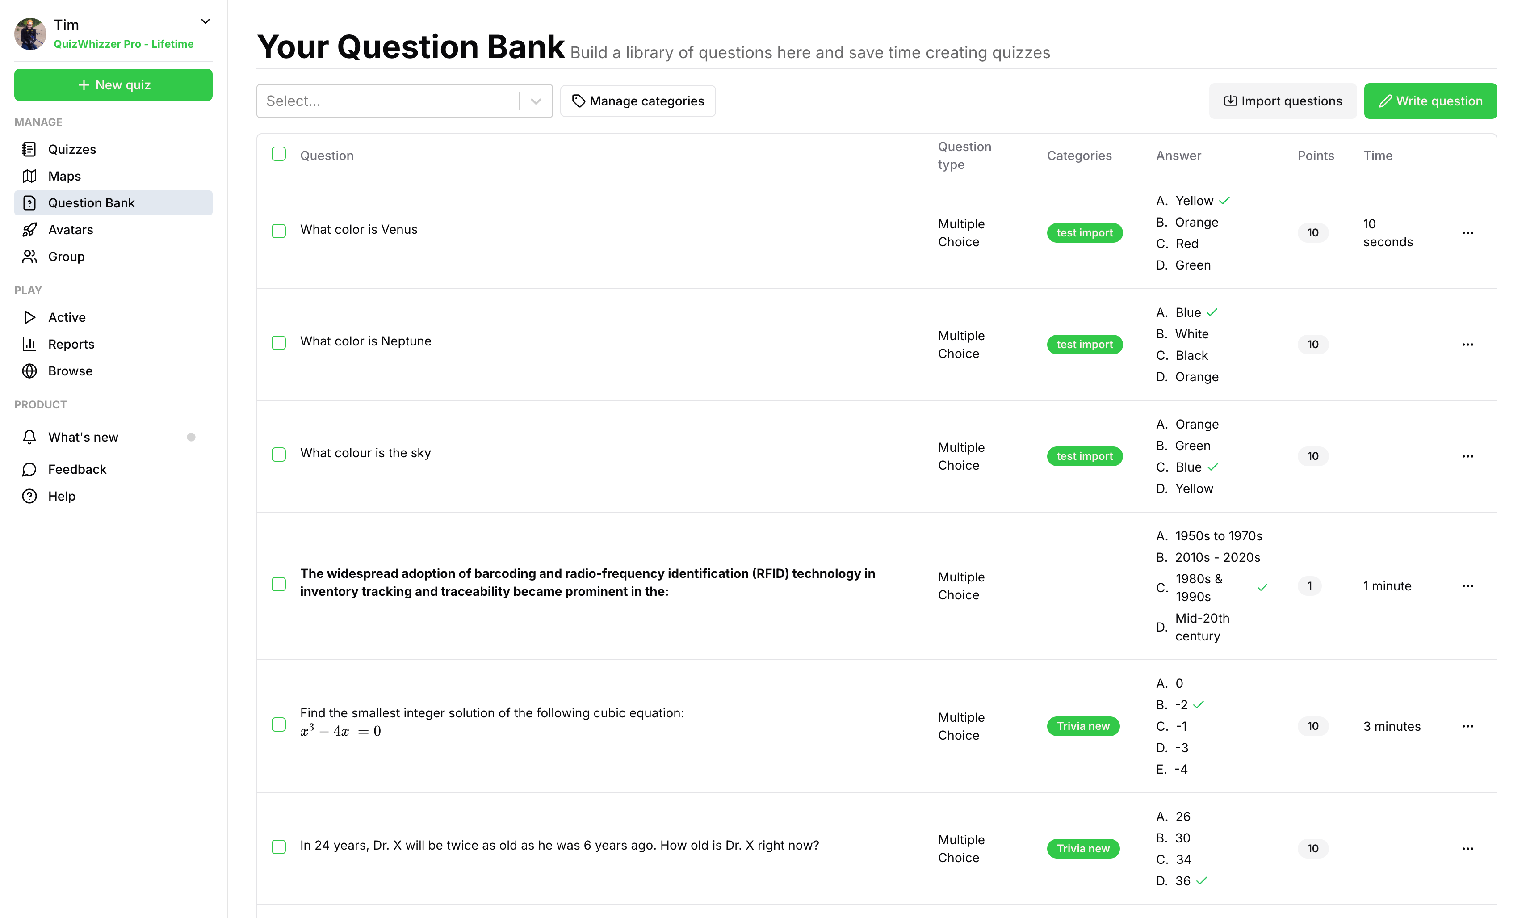This screenshot has height=918, width=1526.
Task: Open options menu for RFID question
Action: point(1467,586)
